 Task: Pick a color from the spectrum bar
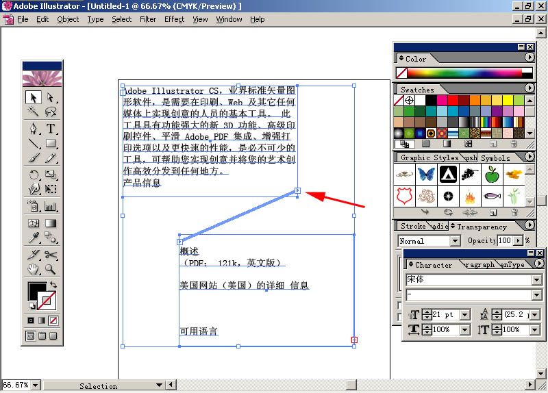[x=464, y=73]
